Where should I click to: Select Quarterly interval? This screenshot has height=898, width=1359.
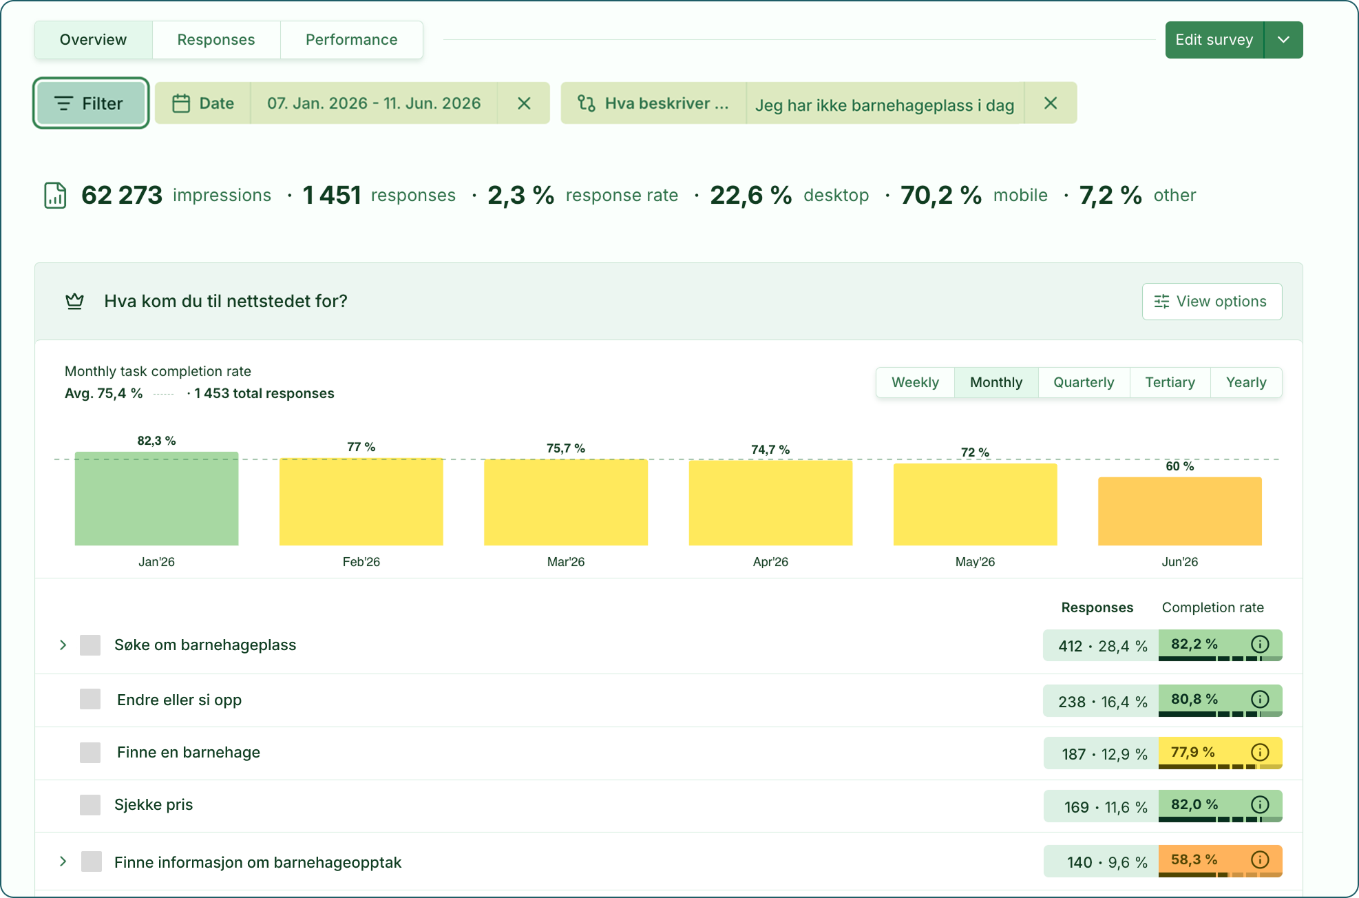[1084, 382]
